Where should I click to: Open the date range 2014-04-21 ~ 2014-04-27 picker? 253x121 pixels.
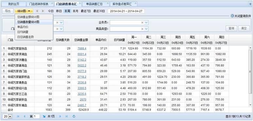(126, 11)
